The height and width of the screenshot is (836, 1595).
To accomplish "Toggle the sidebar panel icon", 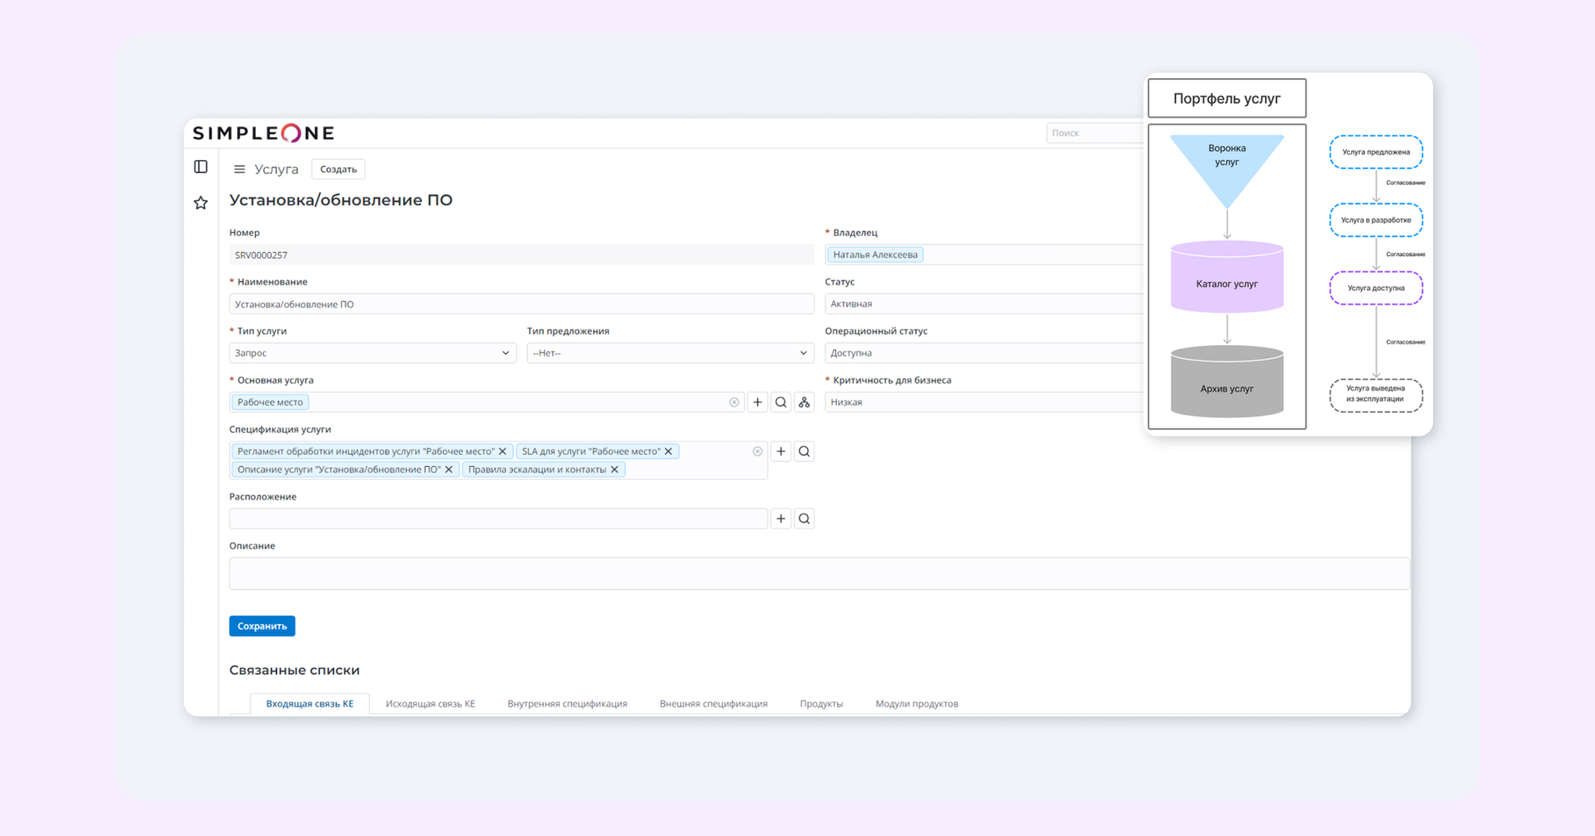I will 201,167.
